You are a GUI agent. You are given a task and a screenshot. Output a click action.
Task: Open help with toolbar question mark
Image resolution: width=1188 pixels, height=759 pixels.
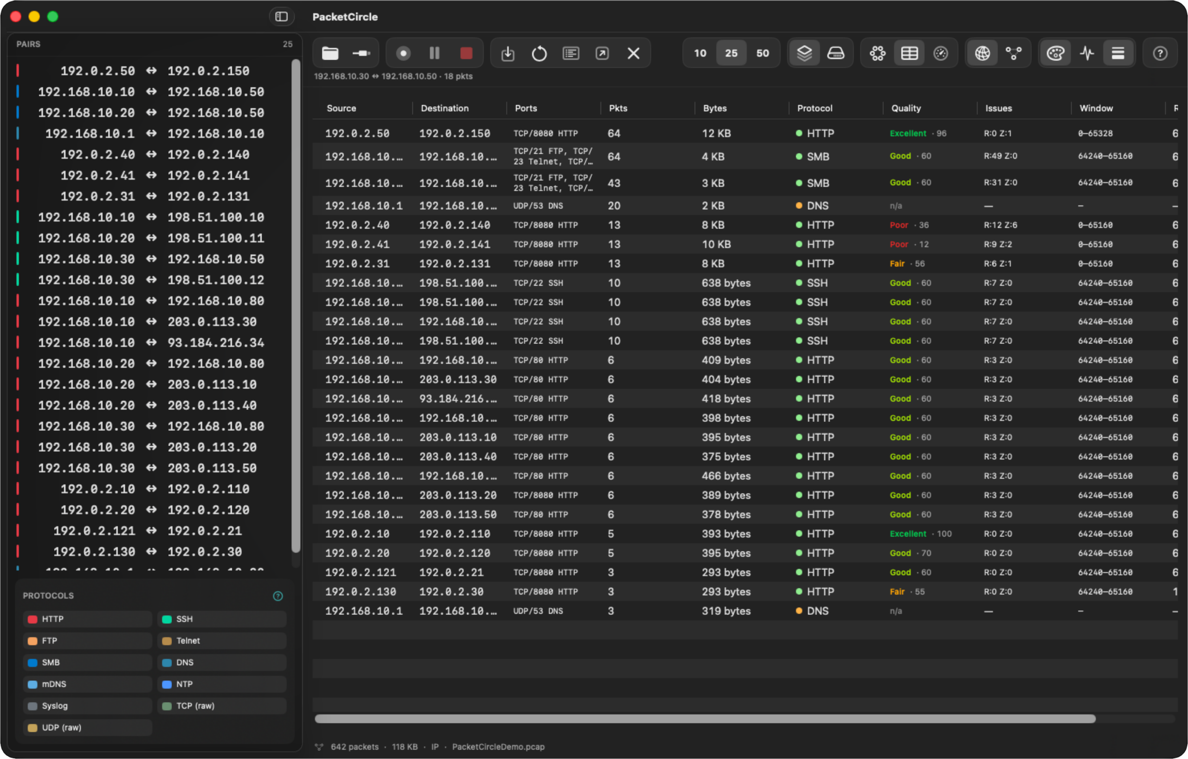point(1160,53)
